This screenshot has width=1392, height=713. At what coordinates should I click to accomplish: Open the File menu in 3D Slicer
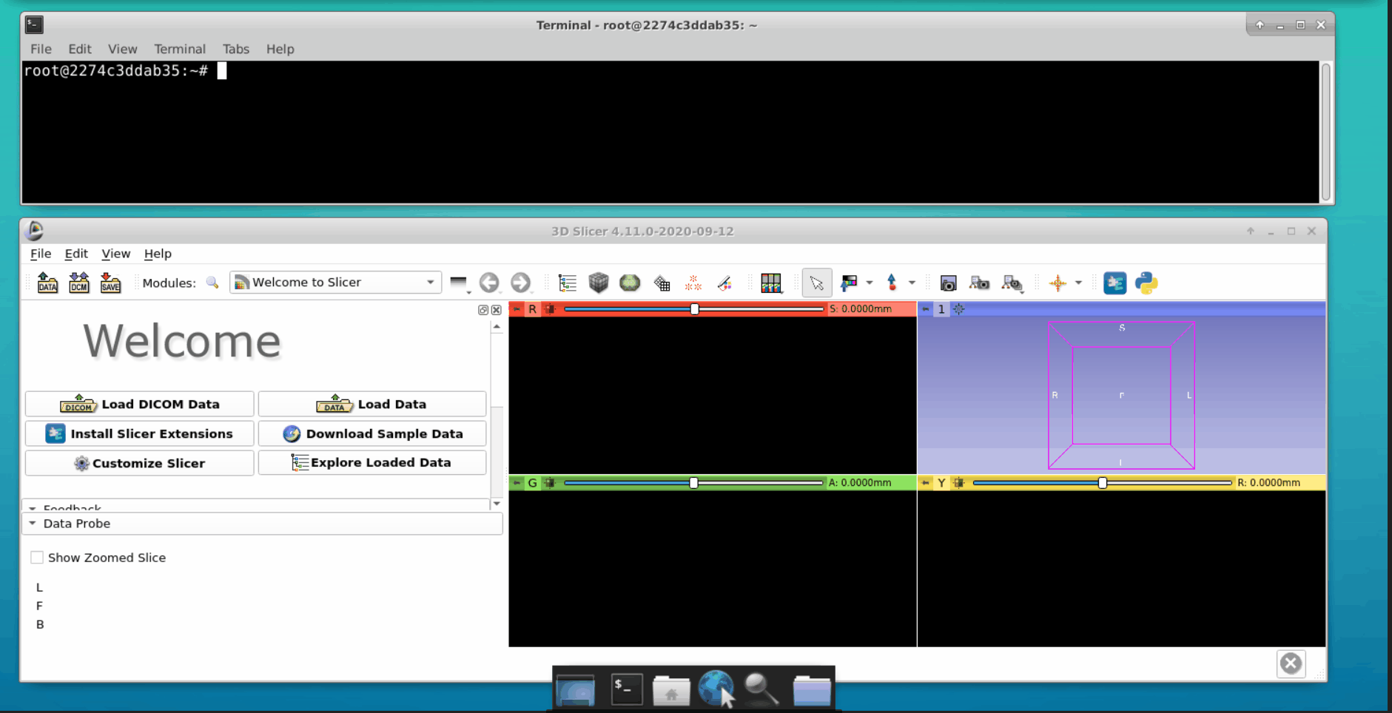[41, 253]
